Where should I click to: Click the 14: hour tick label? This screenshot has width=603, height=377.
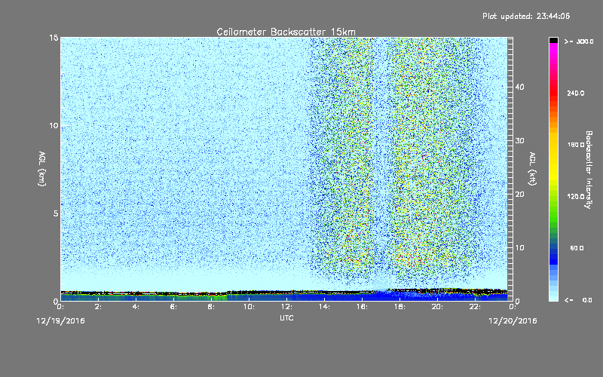pos(324,307)
